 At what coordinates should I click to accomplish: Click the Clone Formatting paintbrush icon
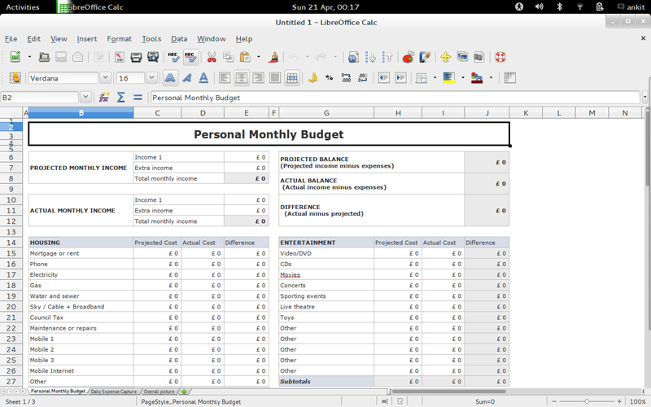pos(274,58)
